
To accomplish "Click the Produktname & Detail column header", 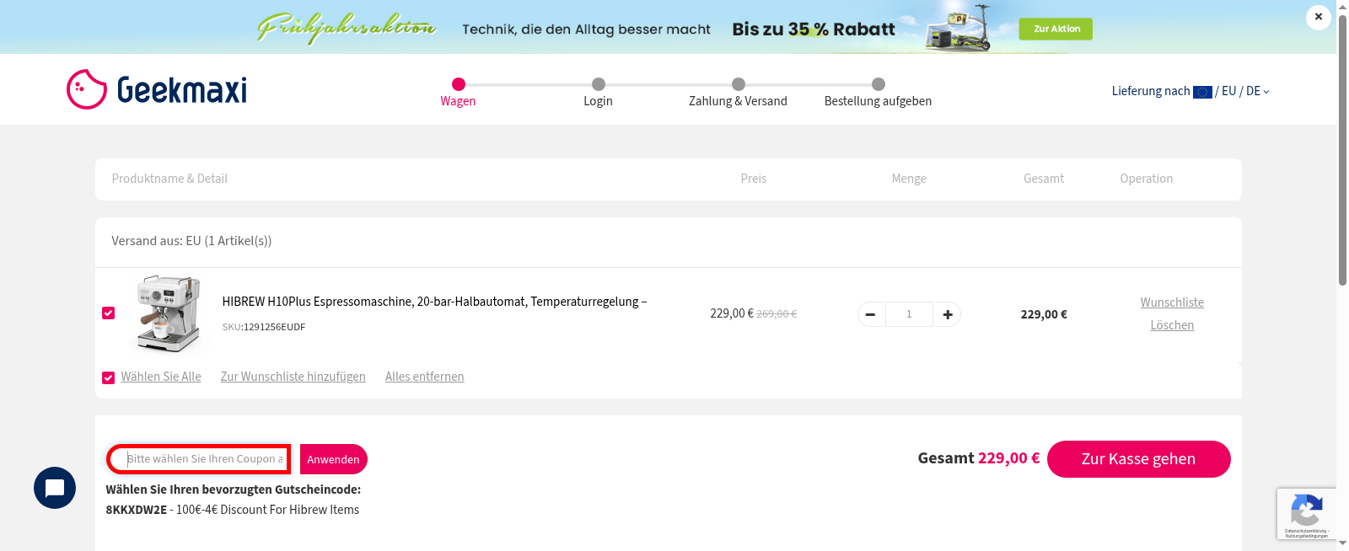I will click(x=169, y=179).
